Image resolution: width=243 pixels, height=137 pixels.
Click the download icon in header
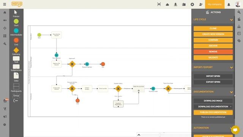175,4
